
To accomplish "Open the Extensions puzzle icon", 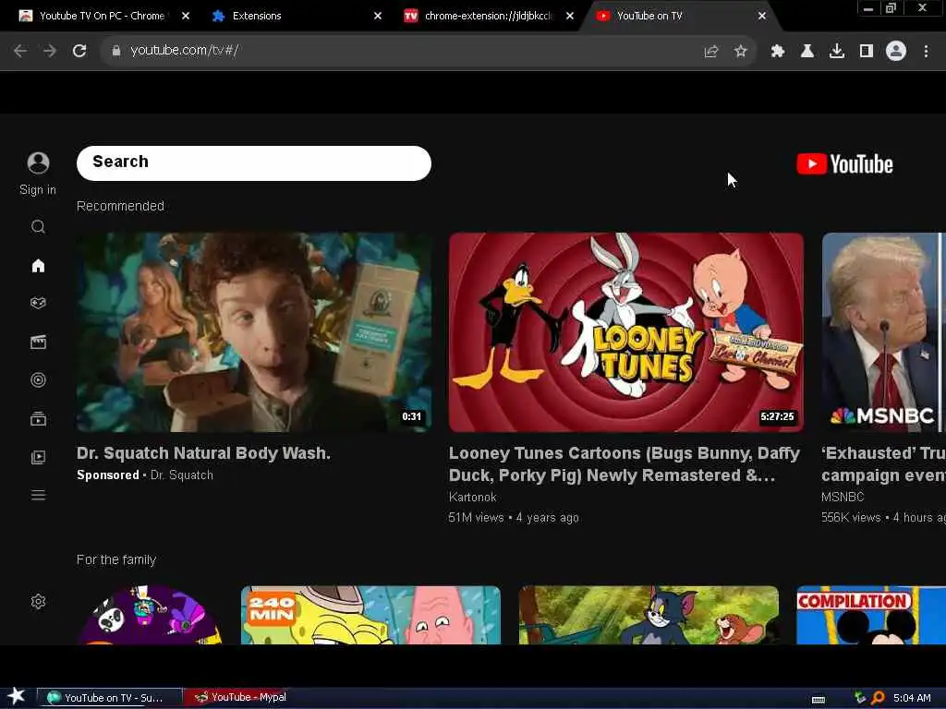I will [x=778, y=52].
